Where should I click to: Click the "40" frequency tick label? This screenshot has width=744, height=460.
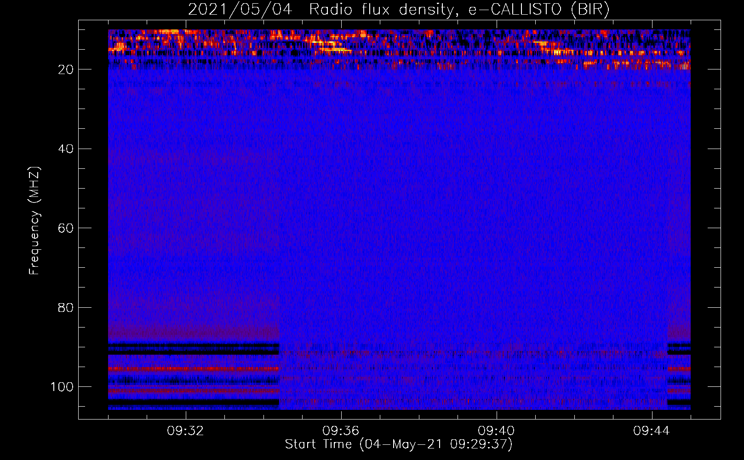pos(66,149)
